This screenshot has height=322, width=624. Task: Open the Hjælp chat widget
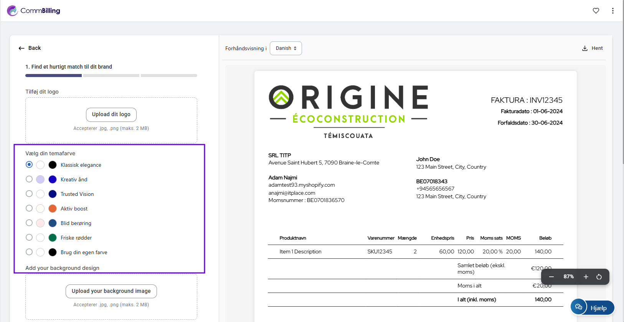[x=592, y=307]
